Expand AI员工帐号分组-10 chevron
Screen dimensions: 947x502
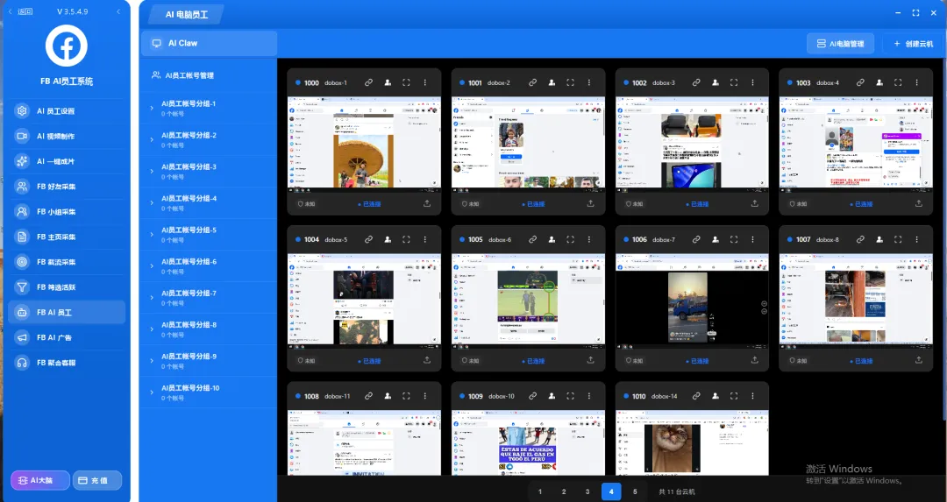click(152, 392)
